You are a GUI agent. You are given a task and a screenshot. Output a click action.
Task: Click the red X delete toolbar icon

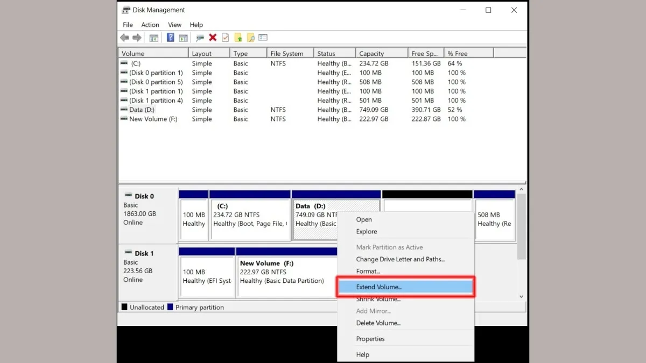[x=213, y=38]
